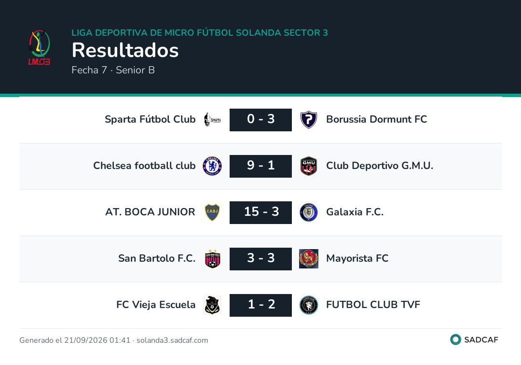The width and height of the screenshot is (521, 365).
Task: Click the San Bartolo F.C. crest
Action: [212, 259]
